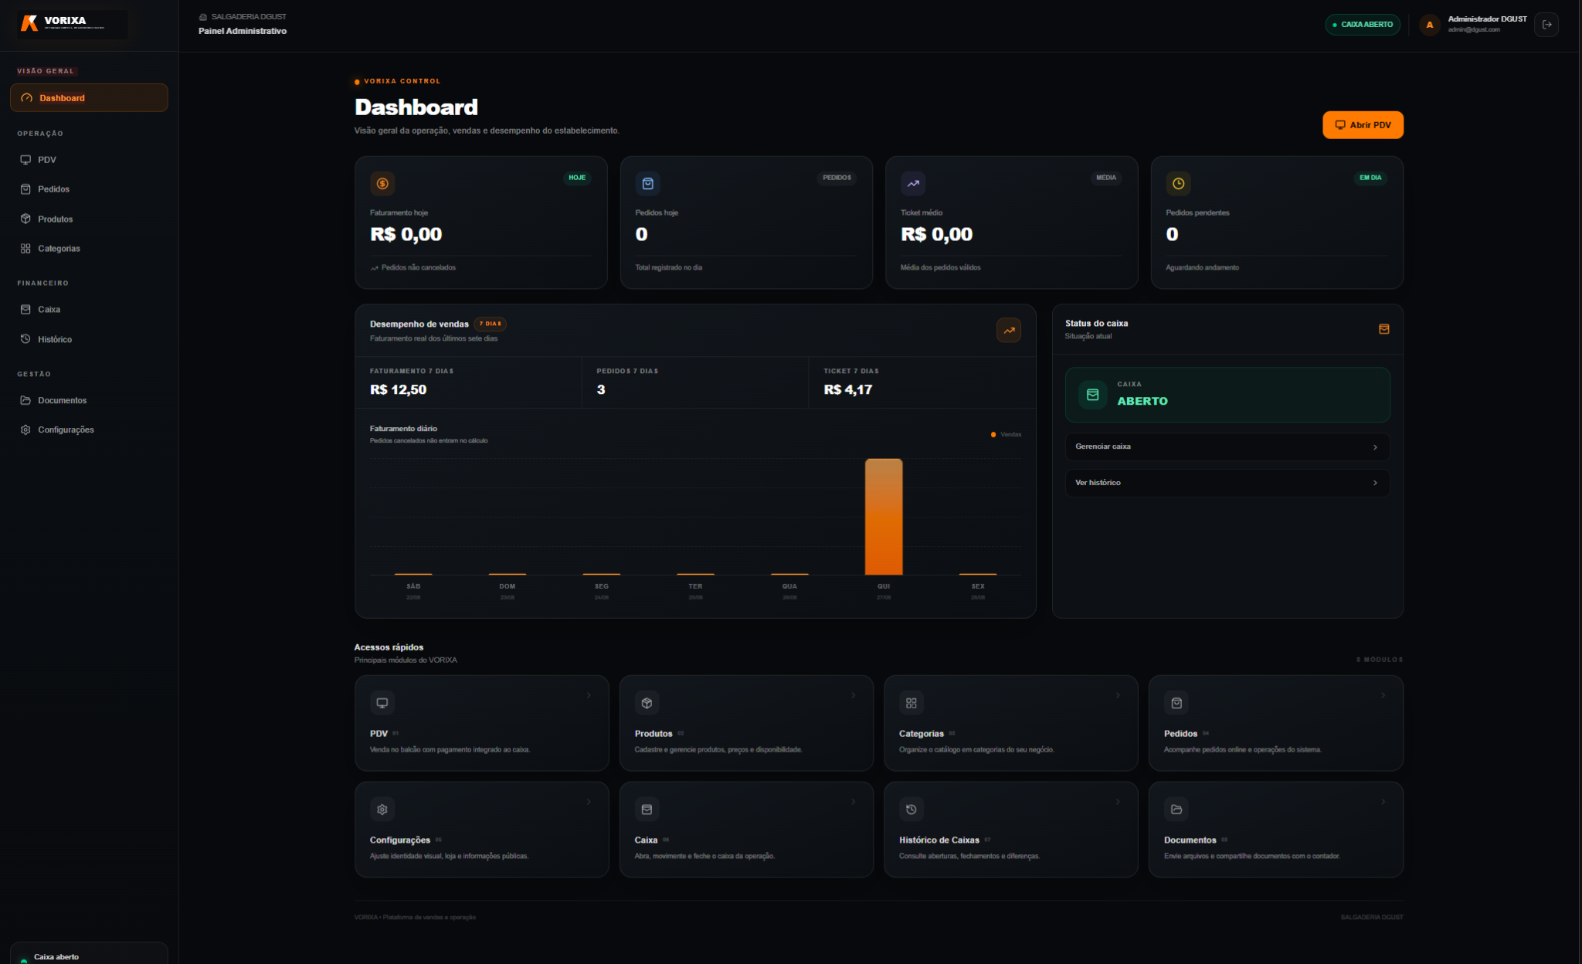Click the monitor icon on PDV quick access card
The height and width of the screenshot is (964, 1582).
point(382,703)
